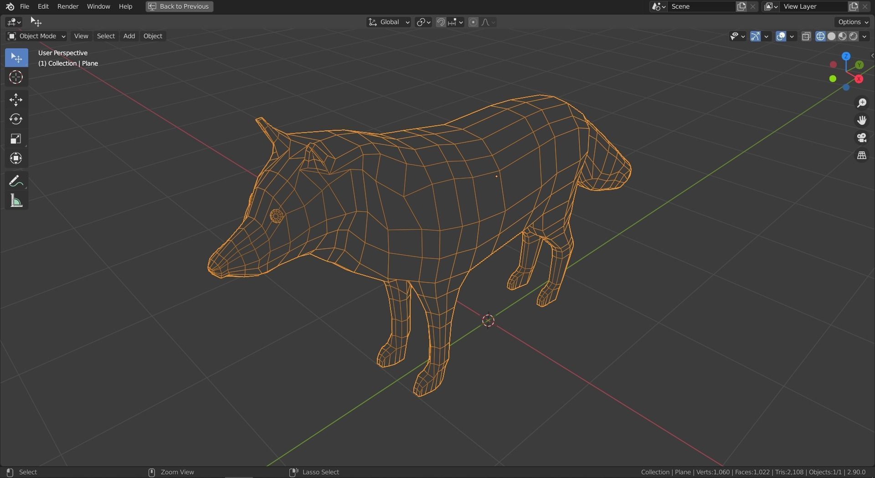Activate the 3D Cursor tool
Viewport: 875px width, 478px height.
click(x=16, y=77)
